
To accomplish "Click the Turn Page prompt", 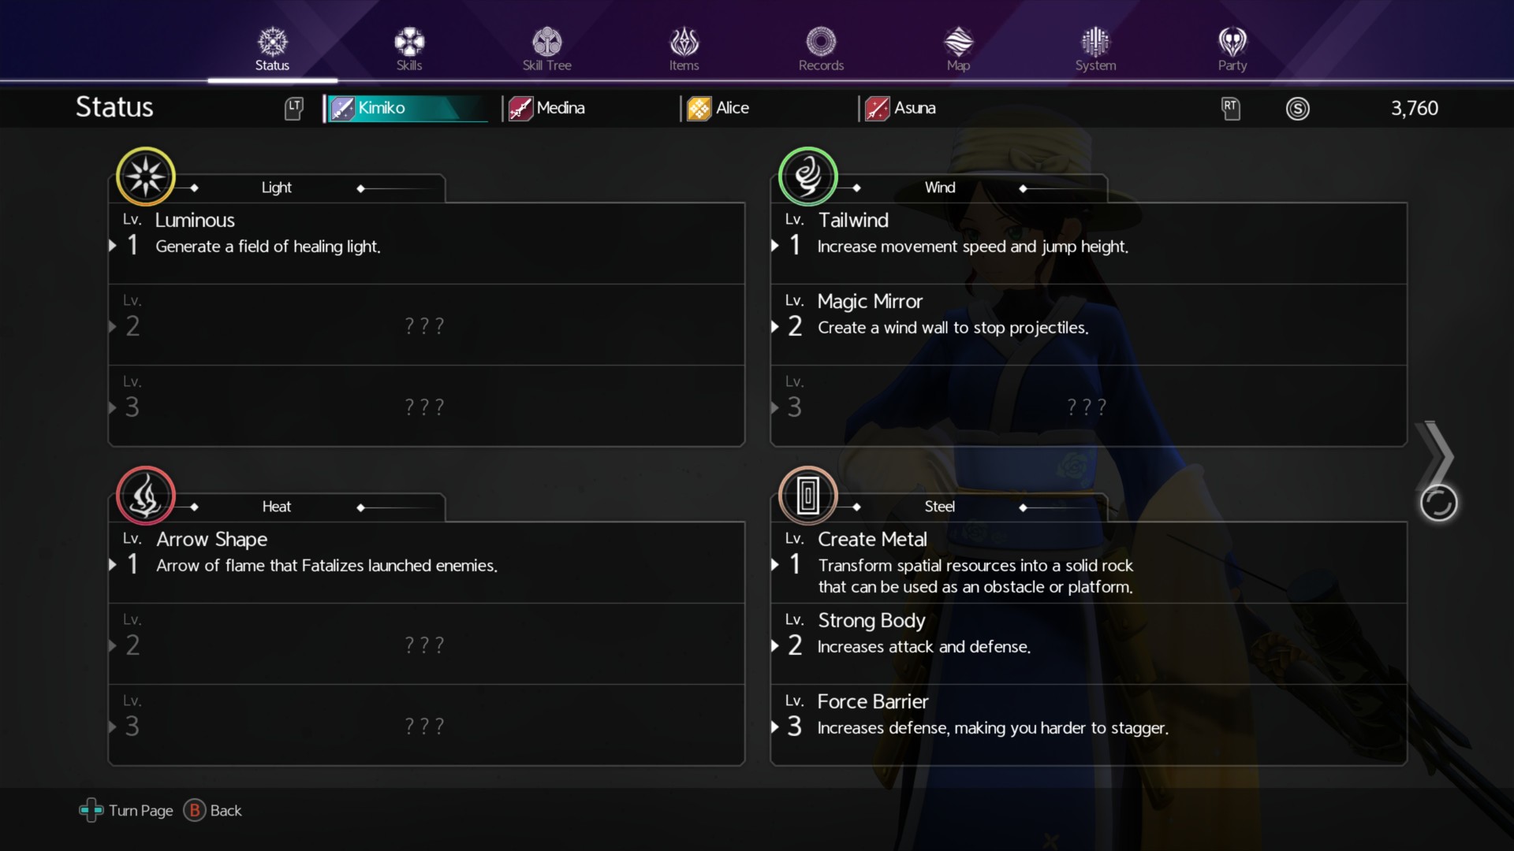I will (126, 810).
